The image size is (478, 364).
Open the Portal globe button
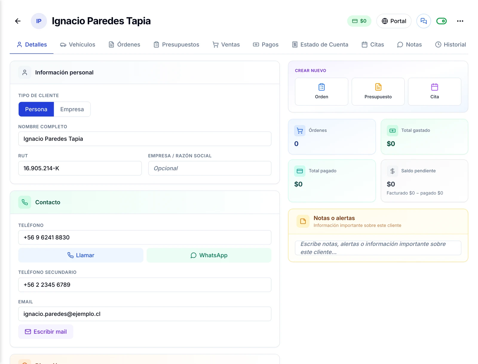(x=394, y=21)
